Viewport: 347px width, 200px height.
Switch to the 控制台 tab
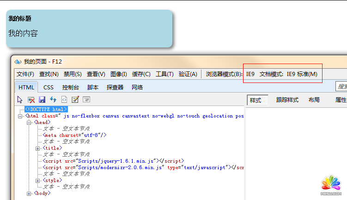(71, 87)
